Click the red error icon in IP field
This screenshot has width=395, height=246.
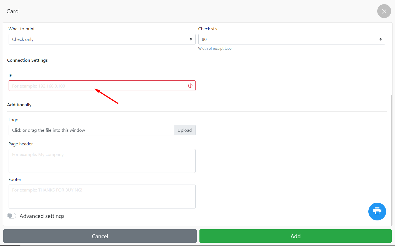click(x=190, y=86)
